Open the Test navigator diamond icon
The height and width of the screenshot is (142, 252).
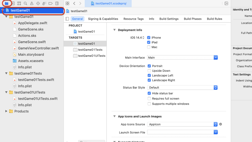[38, 3]
